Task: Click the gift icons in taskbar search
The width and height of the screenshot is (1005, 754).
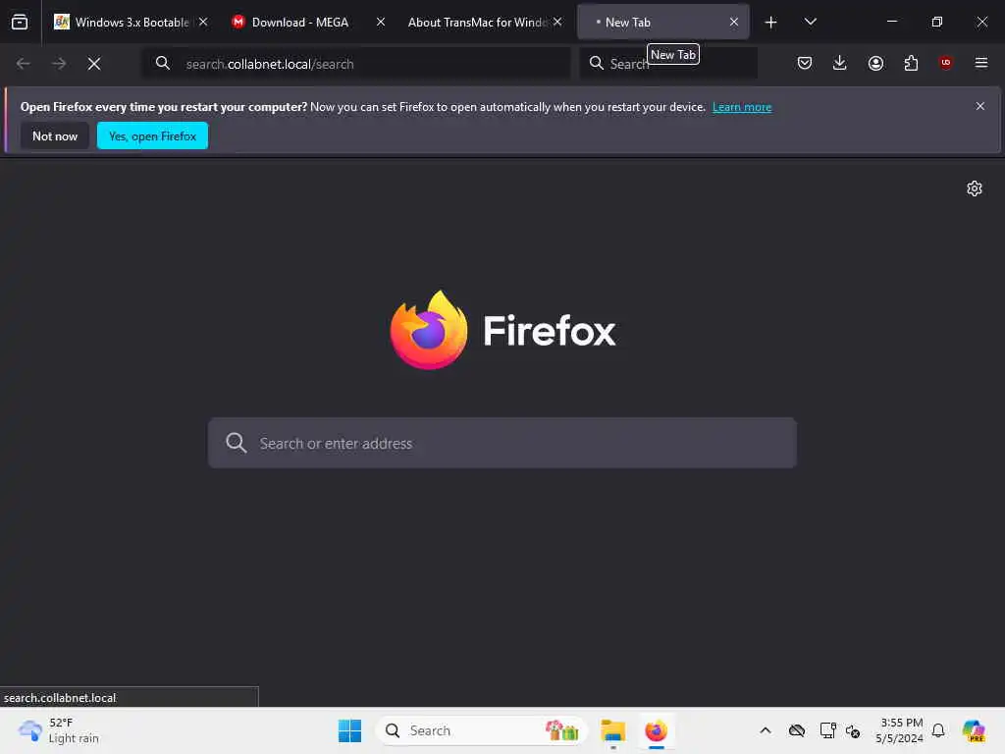Action: pyautogui.click(x=562, y=730)
